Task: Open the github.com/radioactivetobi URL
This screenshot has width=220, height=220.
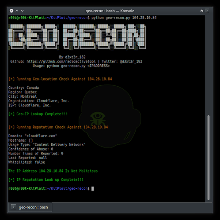Action: tap(61, 62)
